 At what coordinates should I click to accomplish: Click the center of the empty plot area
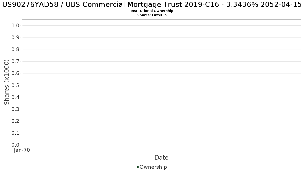(x=161, y=82)
